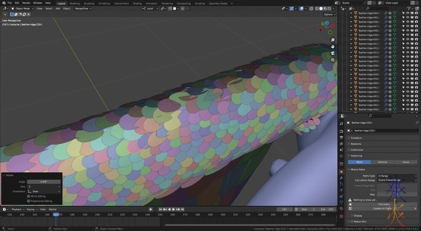This screenshot has width=421, height=231.
Task: Open the Render menu
Action: click(26, 3)
